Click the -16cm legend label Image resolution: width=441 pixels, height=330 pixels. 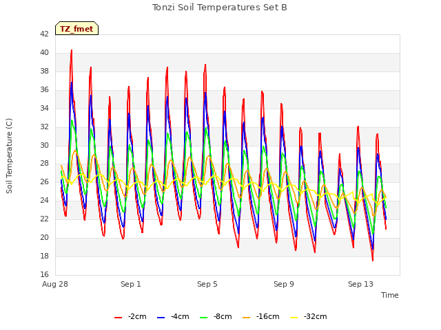pyautogui.click(x=268, y=316)
